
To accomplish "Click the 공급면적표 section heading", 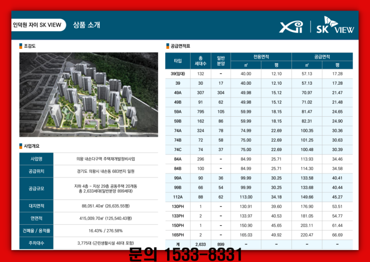I will [180, 46].
